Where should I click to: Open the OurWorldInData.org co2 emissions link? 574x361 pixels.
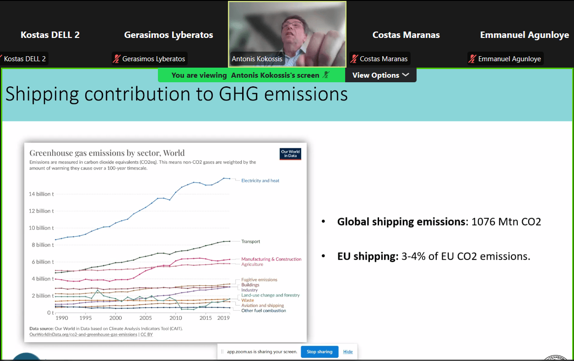(x=83, y=334)
